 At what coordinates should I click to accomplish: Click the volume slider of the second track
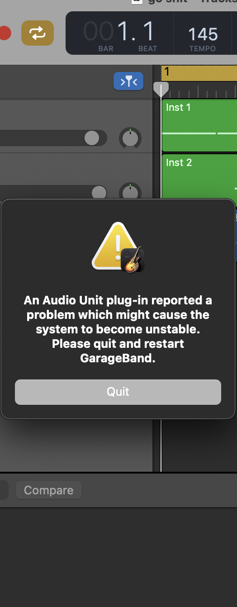tap(53, 193)
